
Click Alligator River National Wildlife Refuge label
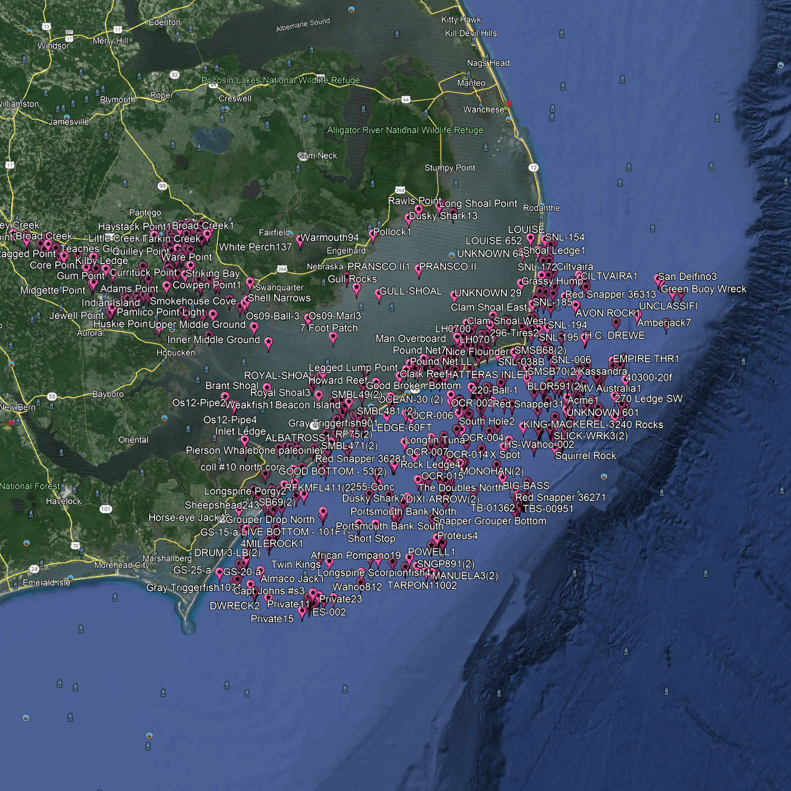click(405, 130)
